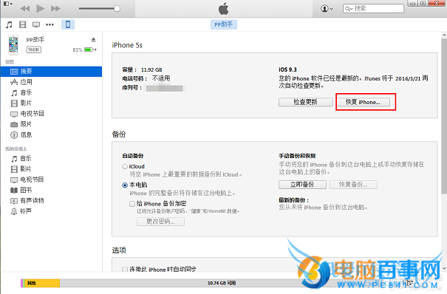Image resolution: width=447 pixels, height=294 pixels.
Task: Open the window menu icon at top-left
Action: tap(7, 4)
